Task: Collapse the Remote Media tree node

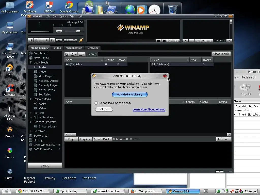Action: (30, 99)
